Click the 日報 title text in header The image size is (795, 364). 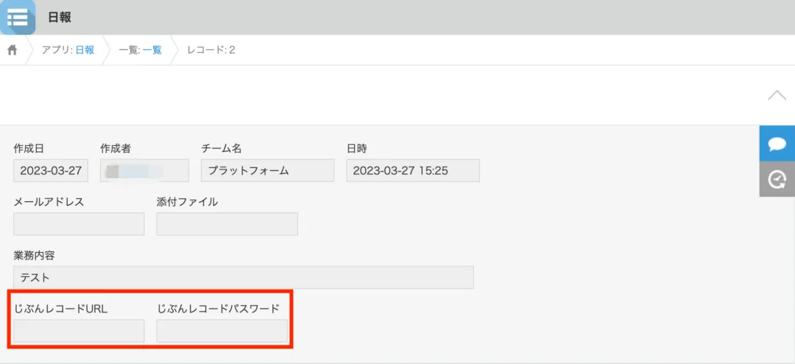(60, 17)
